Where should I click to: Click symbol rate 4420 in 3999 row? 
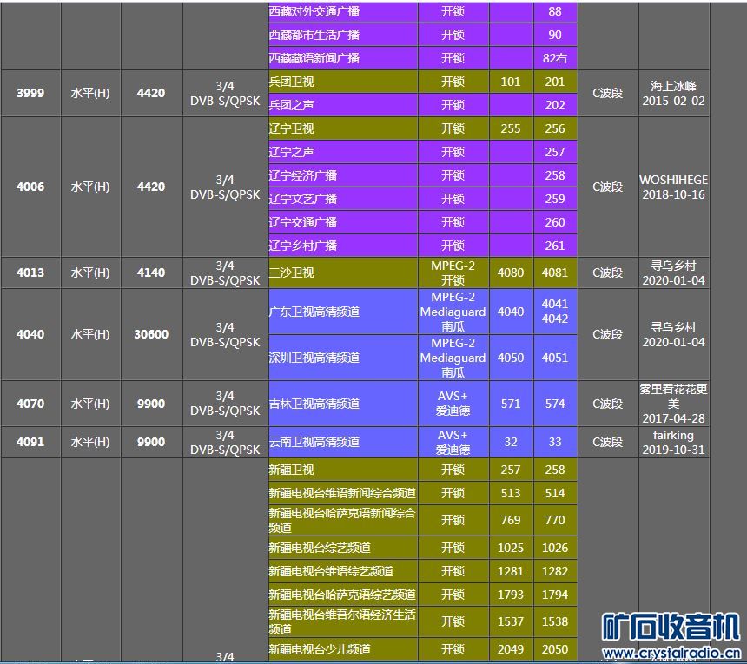click(x=151, y=93)
